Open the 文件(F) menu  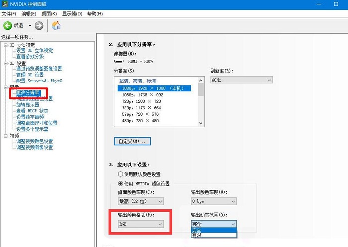9,14
